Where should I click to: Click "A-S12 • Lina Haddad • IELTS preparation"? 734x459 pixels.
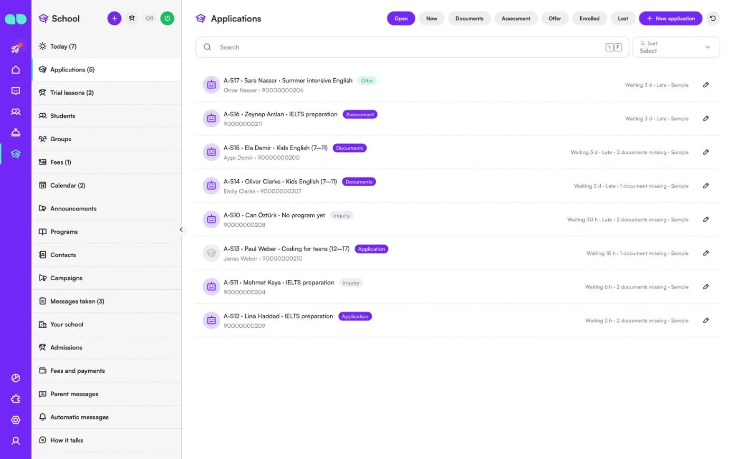278,316
